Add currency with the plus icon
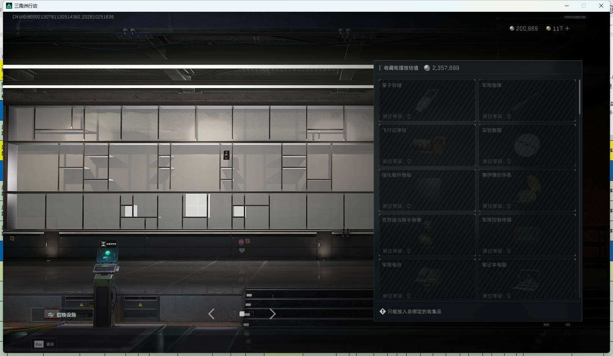 pos(567,28)
